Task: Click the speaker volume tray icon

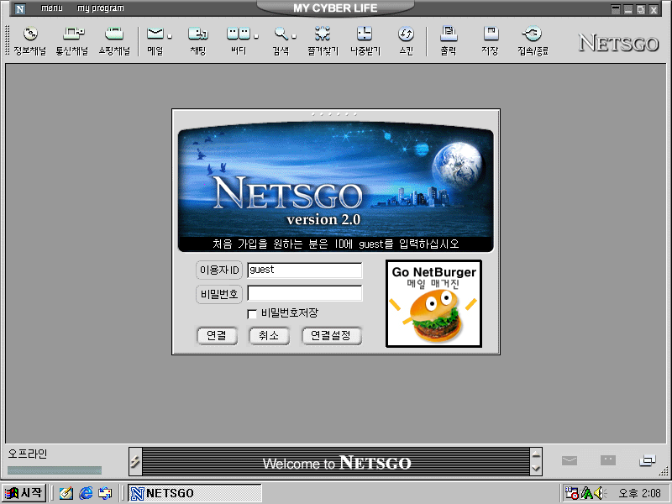Action: pos(599,493)
